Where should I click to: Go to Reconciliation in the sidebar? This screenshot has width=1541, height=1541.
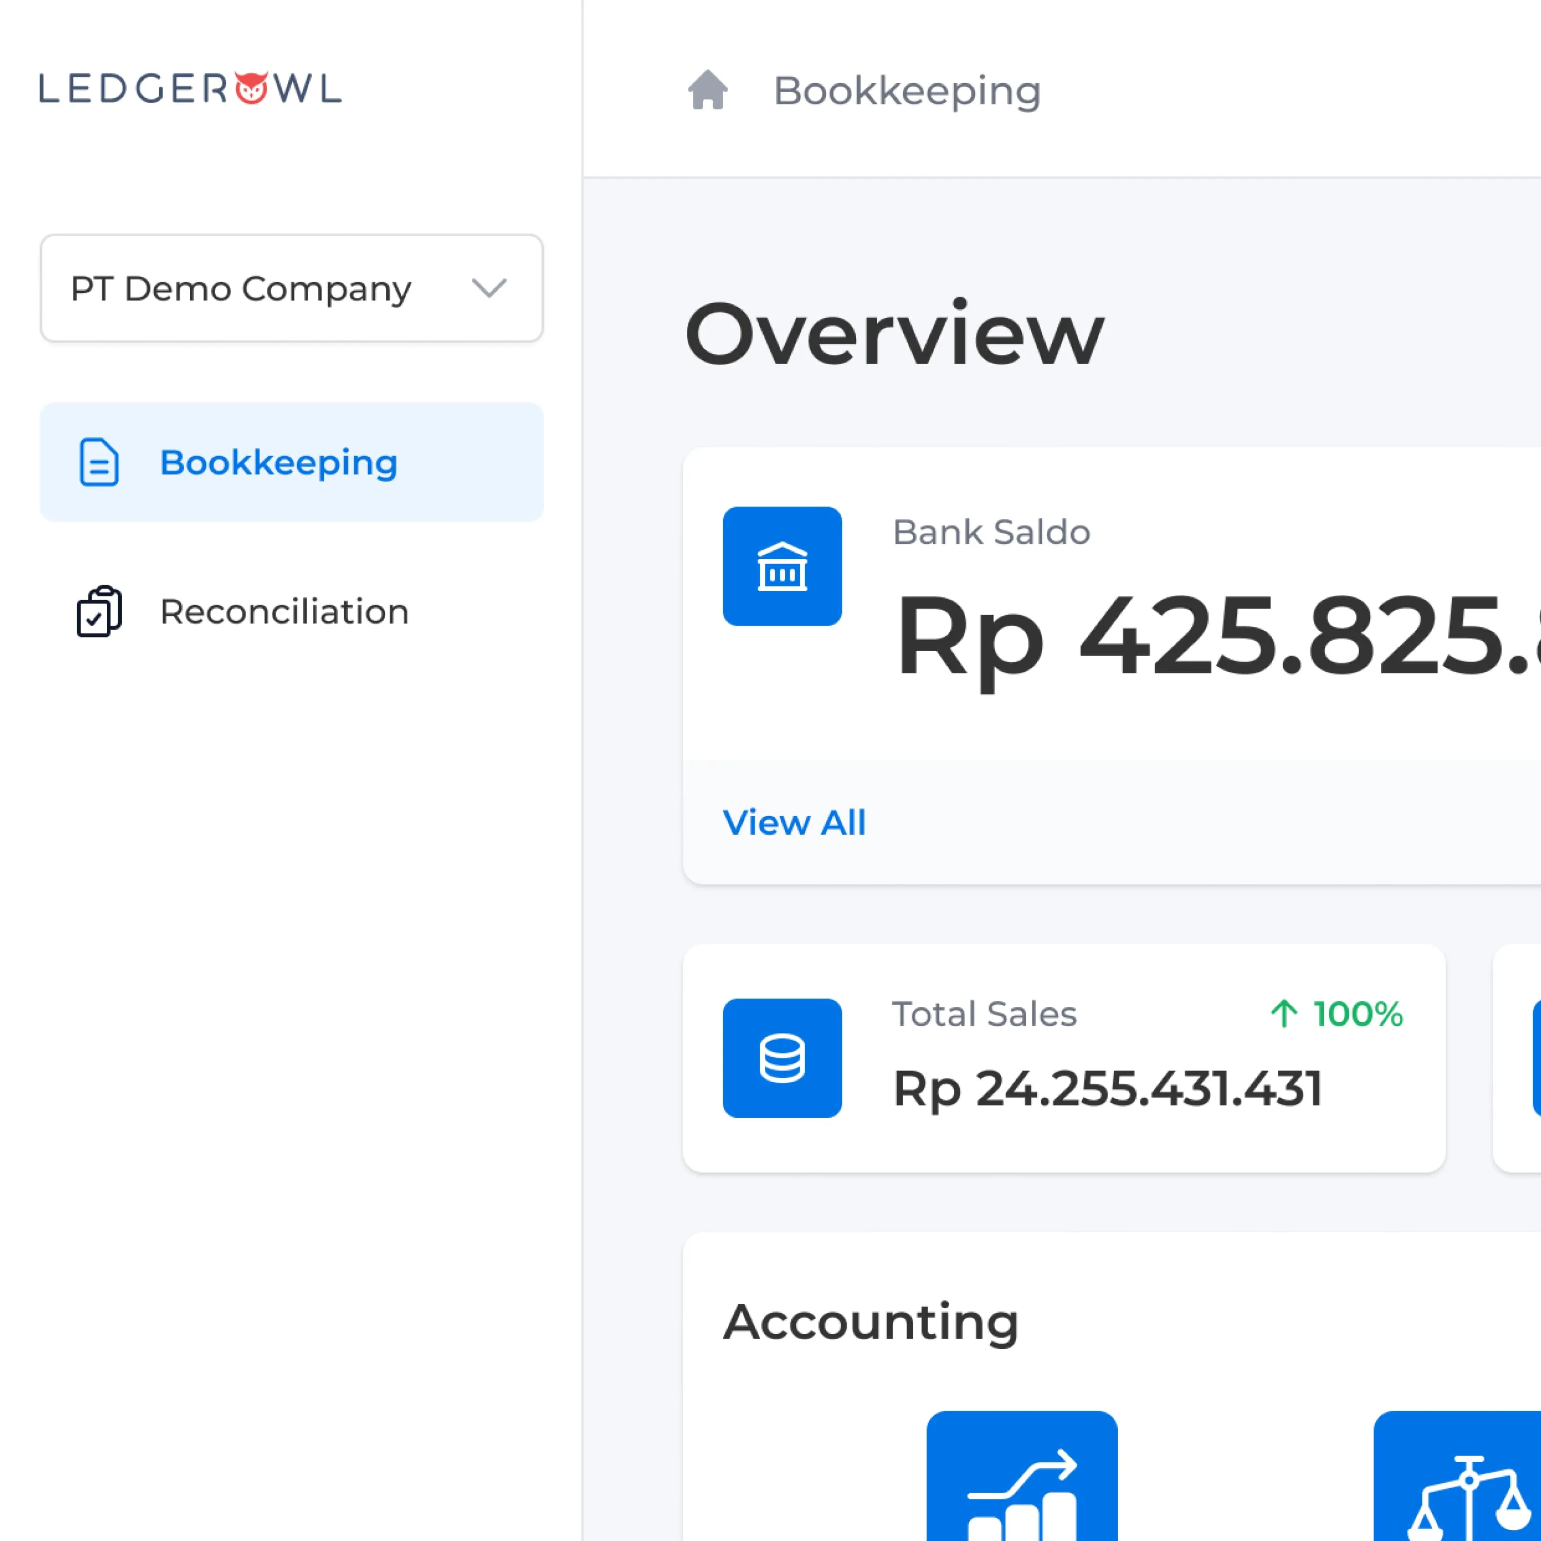(x=284, y=612)
